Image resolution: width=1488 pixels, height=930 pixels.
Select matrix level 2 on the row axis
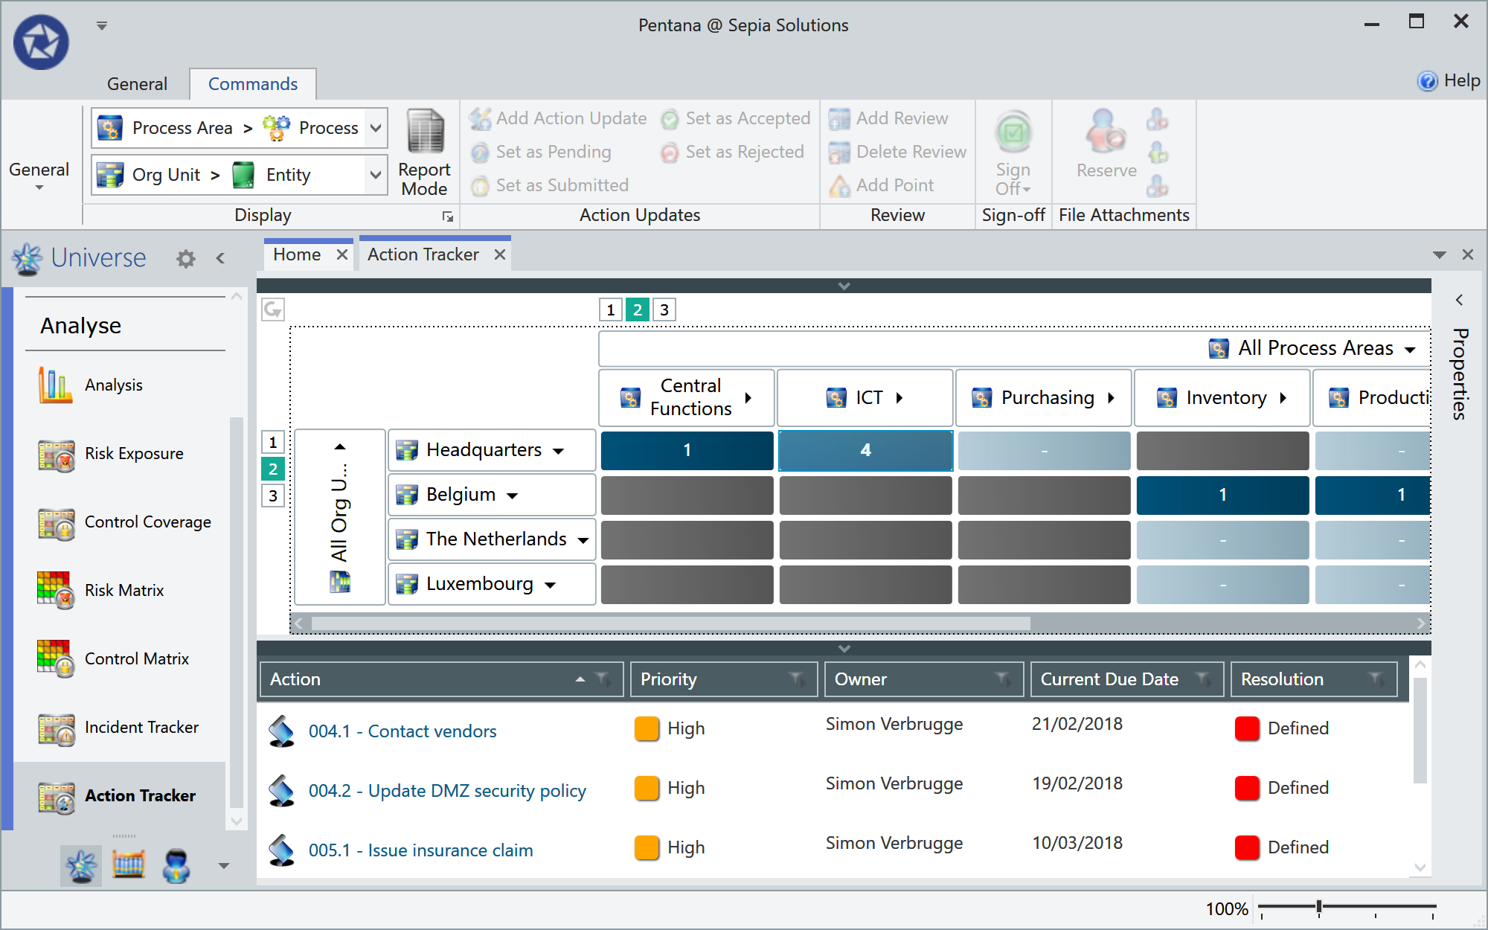[x=272, y=469]
